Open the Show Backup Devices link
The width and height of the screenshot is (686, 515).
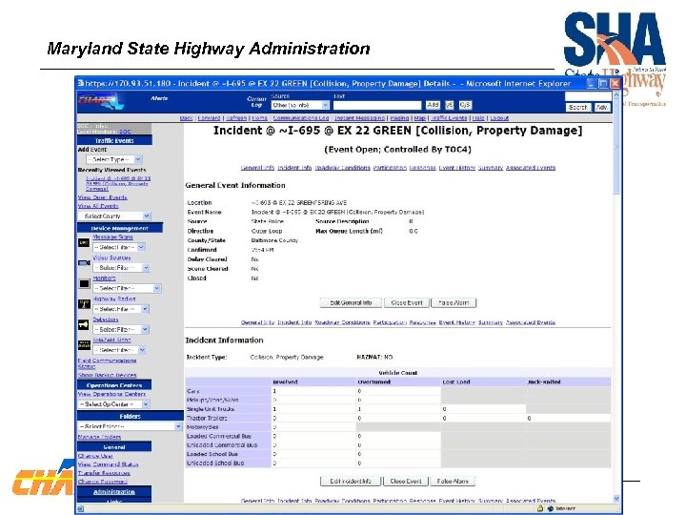pos(107,376)
